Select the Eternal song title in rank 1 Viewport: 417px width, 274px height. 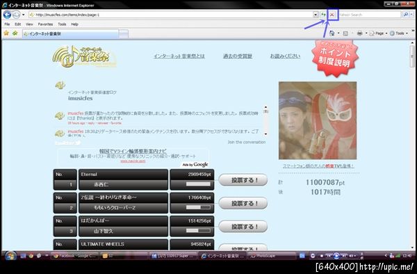point(89,175)
